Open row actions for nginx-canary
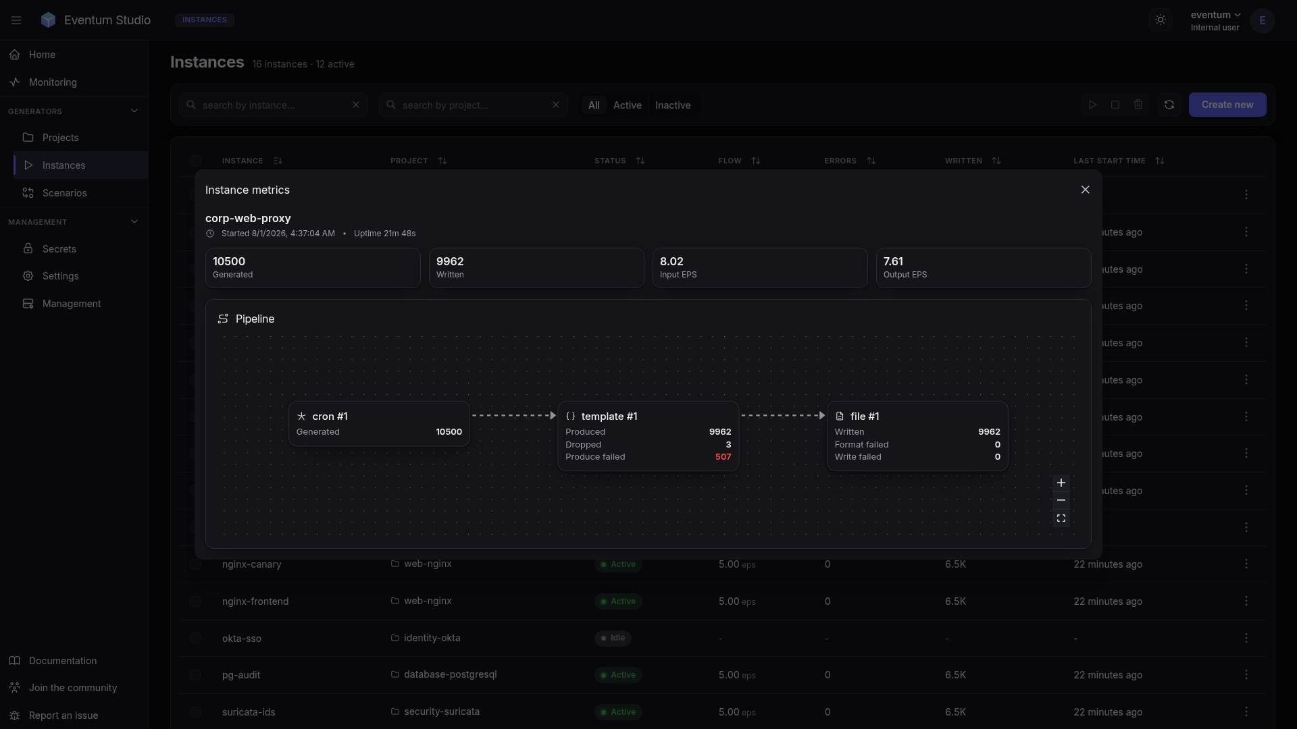 tap(1246, 564)
